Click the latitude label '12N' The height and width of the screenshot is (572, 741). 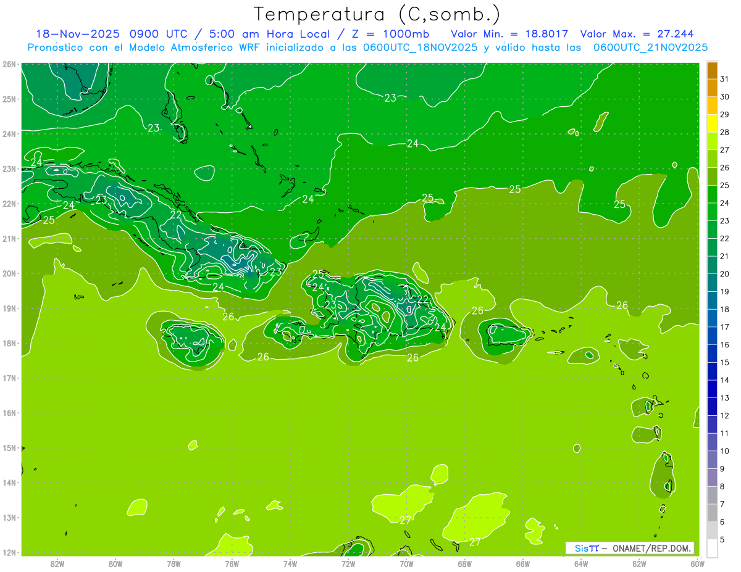[x=9, y=552]
